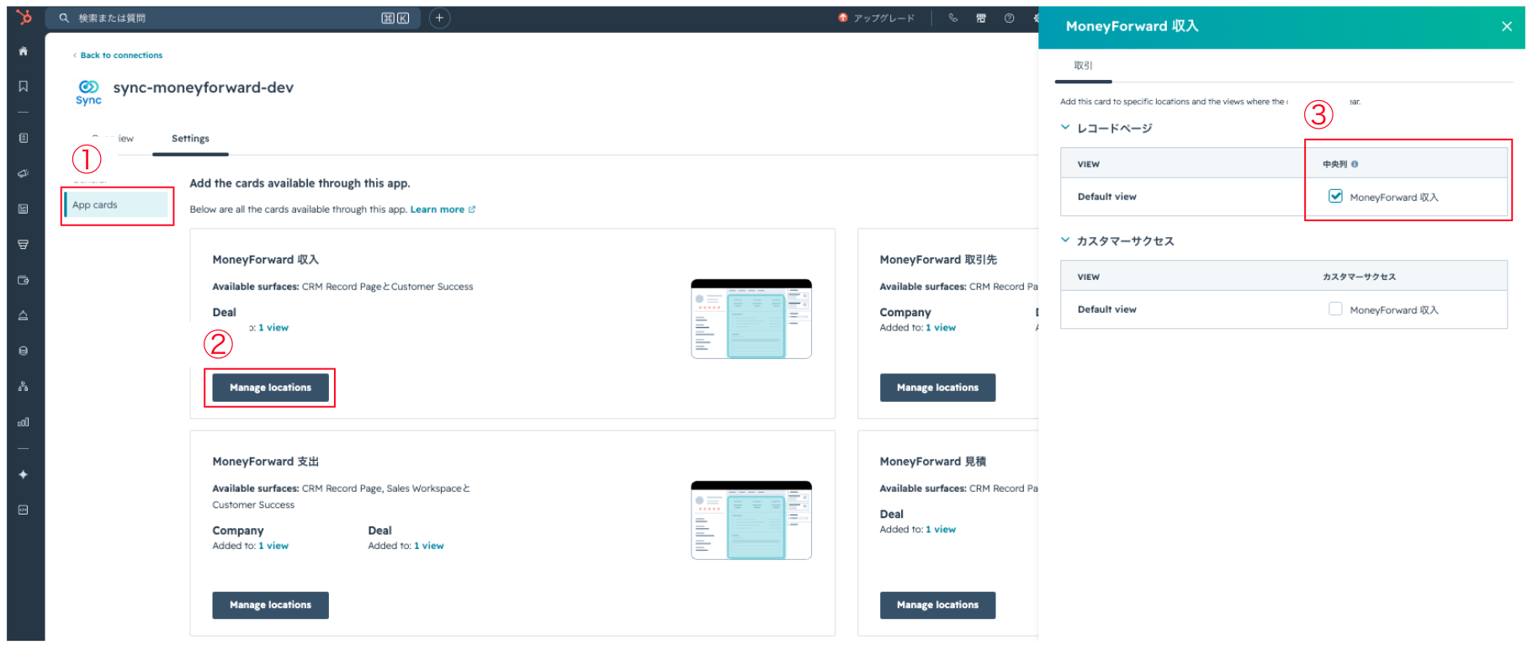
Task: Collapse the レコードページ section
Action: [x=1065, y=128]
